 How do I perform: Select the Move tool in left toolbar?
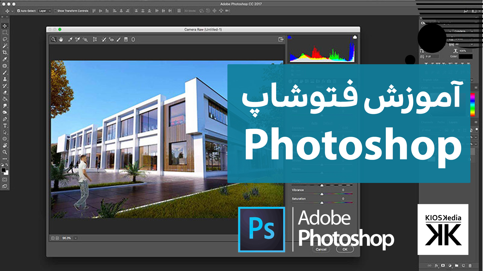(x=5, y=26)
